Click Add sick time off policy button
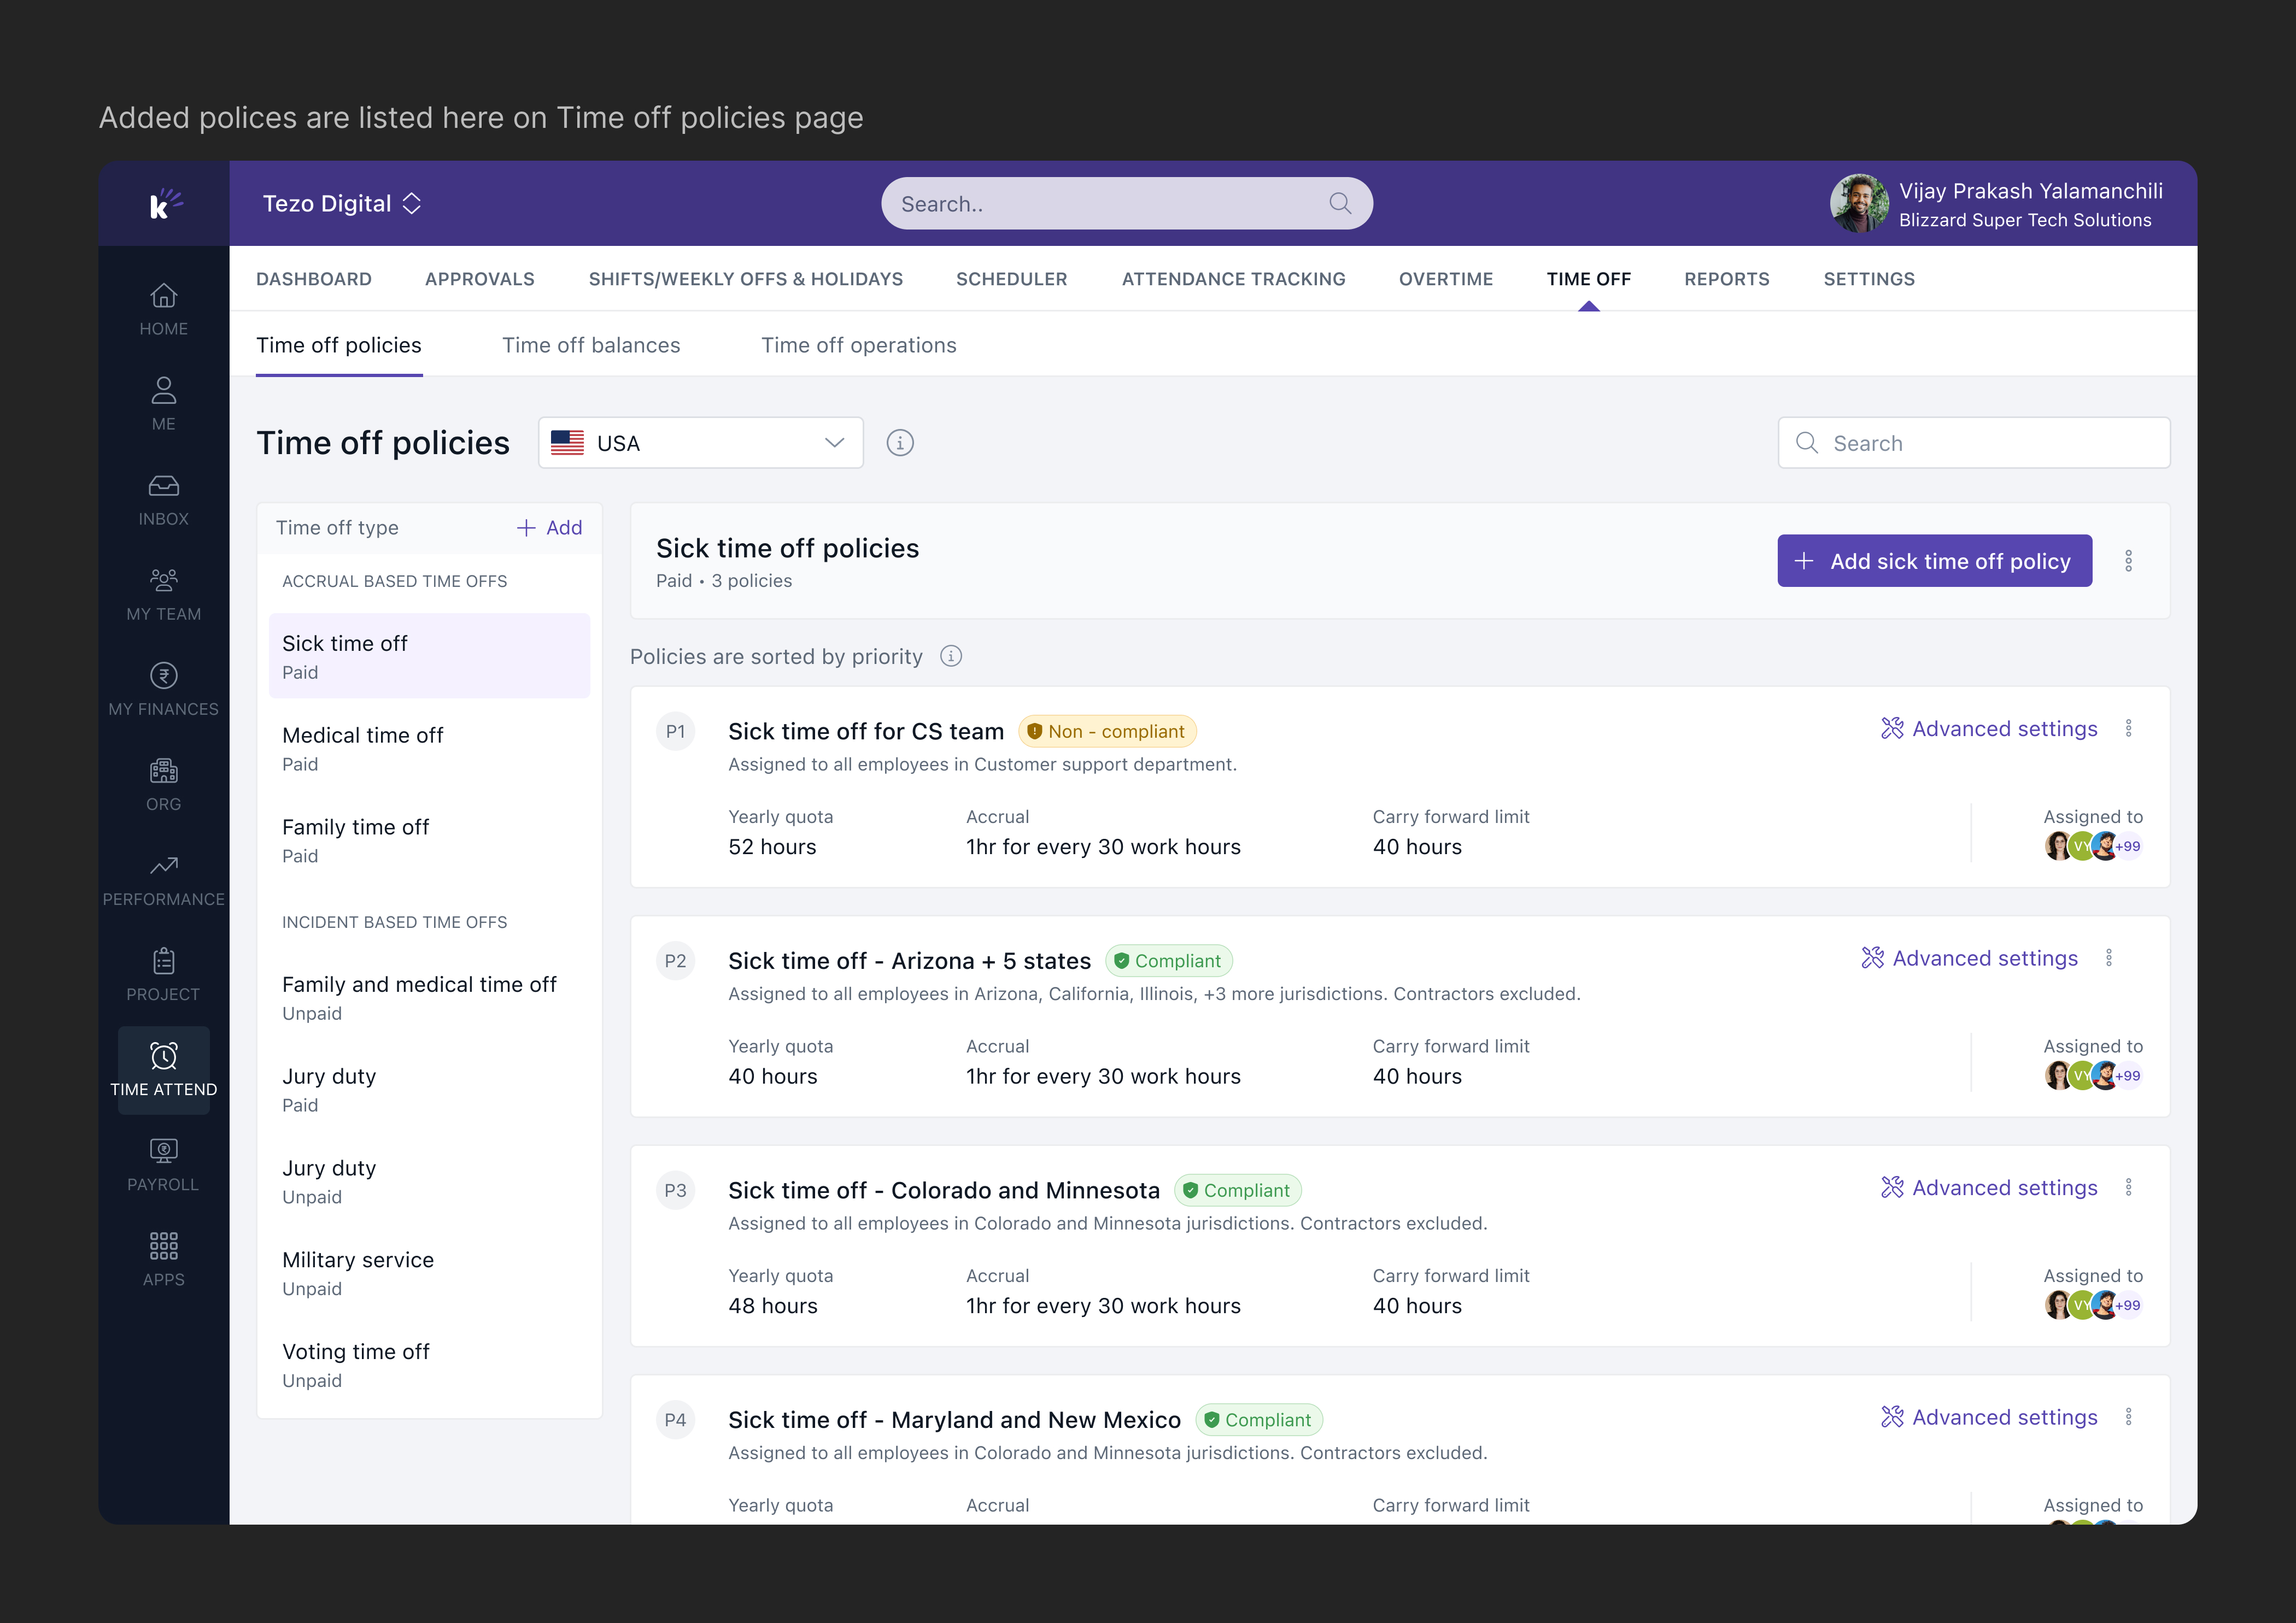Screen dimensions: 2296x1623 click(1935, 561)
